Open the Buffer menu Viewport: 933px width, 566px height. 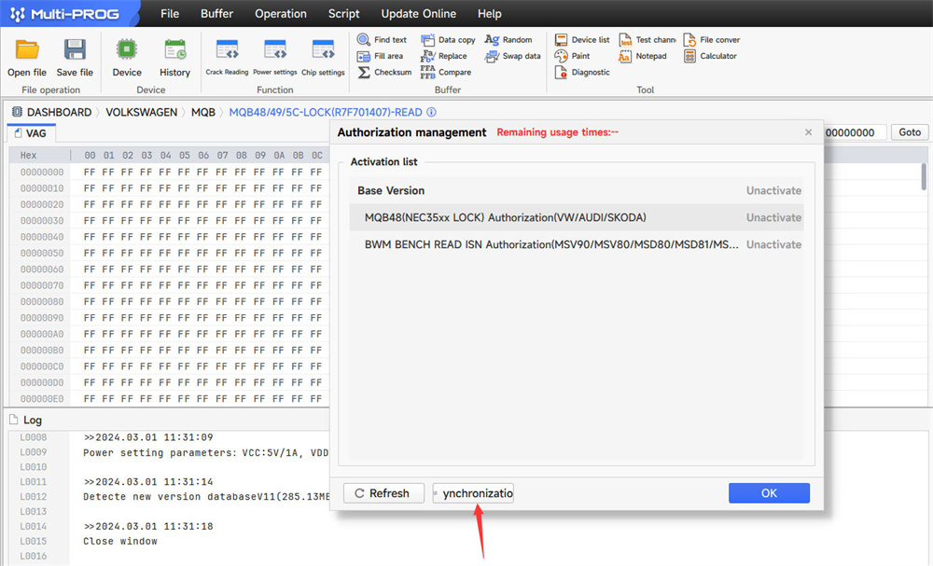(216, 14)
